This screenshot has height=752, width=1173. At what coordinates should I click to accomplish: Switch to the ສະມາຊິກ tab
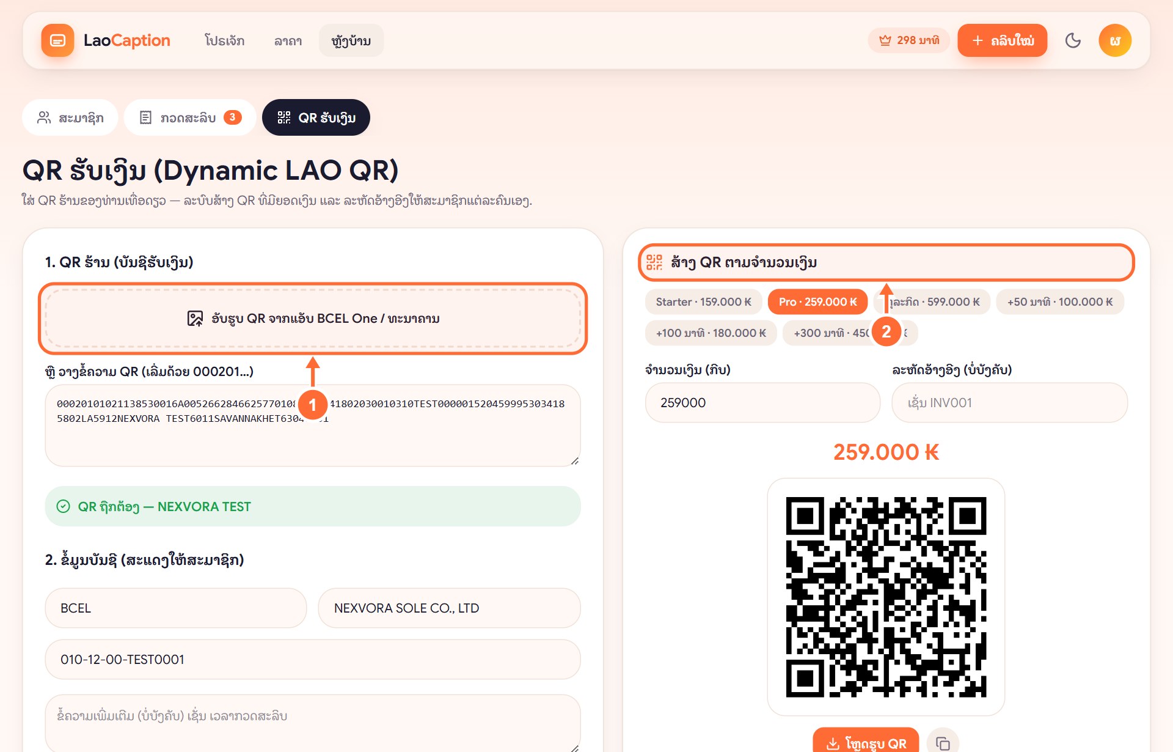point(70,117)
